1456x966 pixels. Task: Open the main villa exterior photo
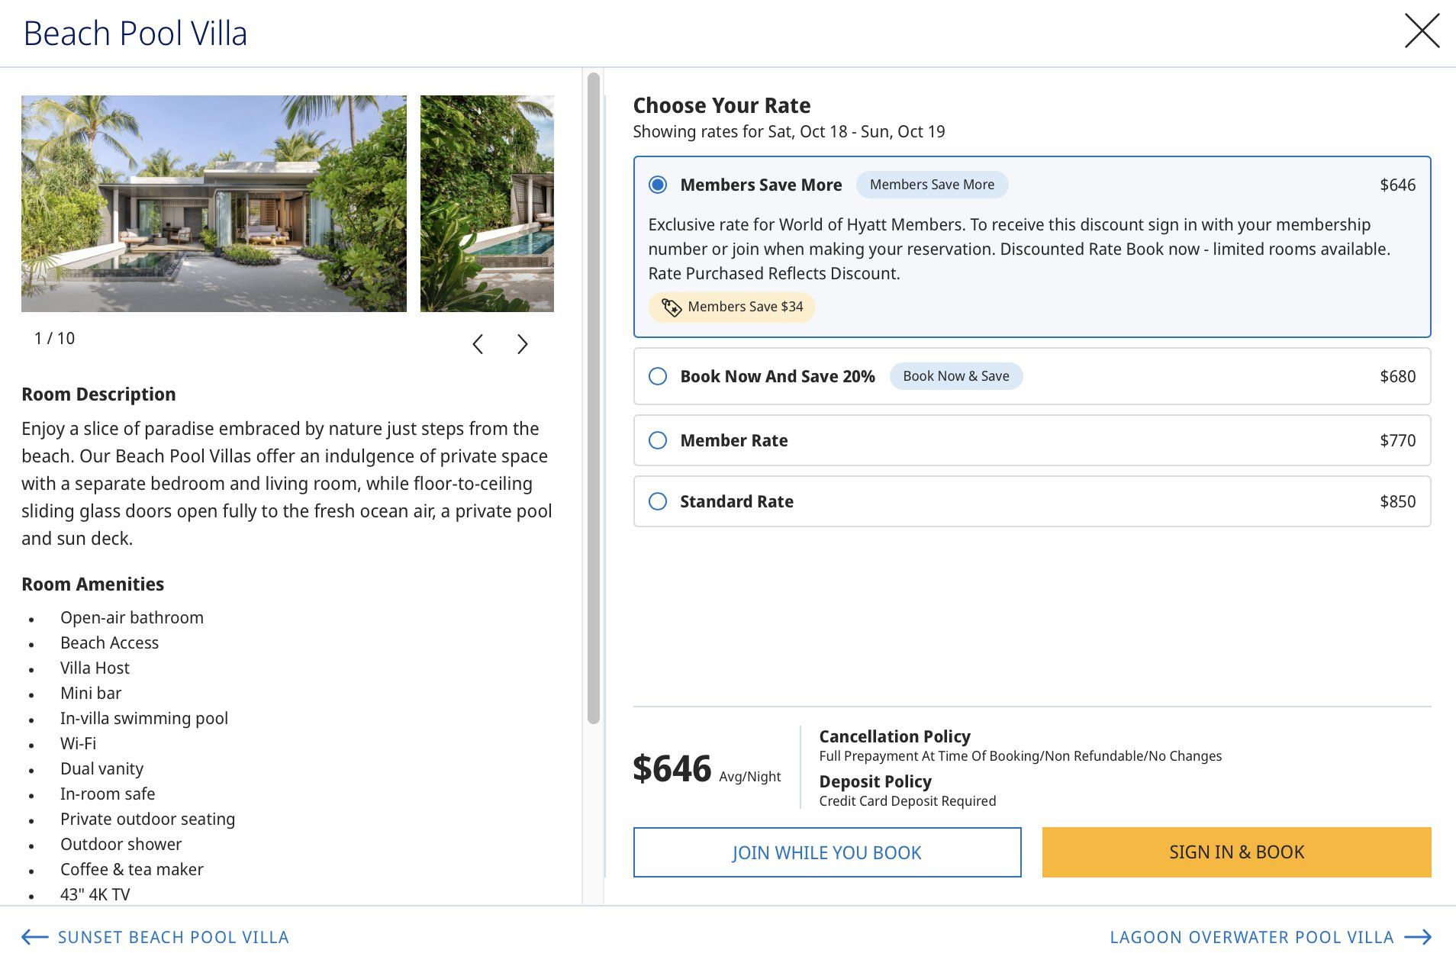pyautogui.click(x=214, y=204)
